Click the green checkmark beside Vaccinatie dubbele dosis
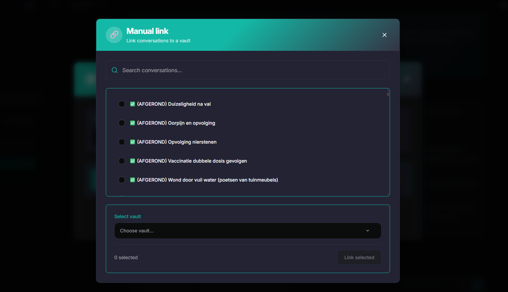Viewport: 508px width, 292px height. coord(133,161)
